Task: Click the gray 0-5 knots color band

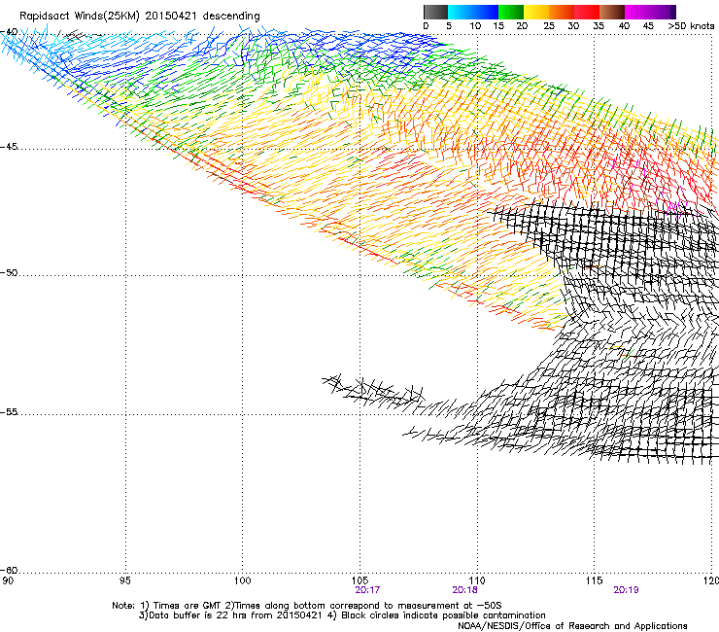Action: (435, 12)
